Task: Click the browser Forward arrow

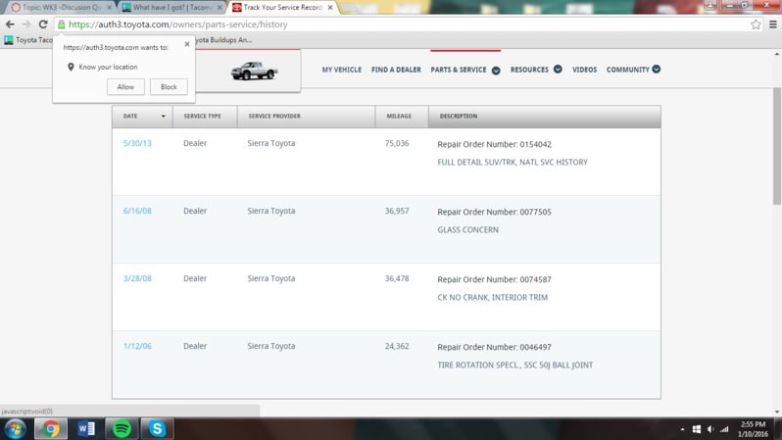Action: (26, 24)
